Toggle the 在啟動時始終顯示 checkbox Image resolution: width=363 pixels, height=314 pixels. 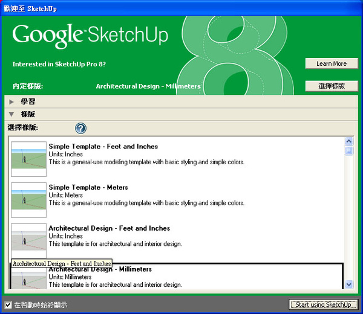(8, 305)
